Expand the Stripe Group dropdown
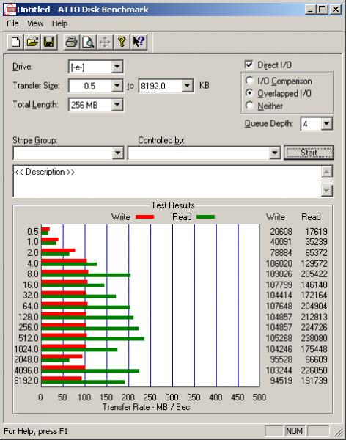This screenshot has width=346, height=440. (118, 153)
